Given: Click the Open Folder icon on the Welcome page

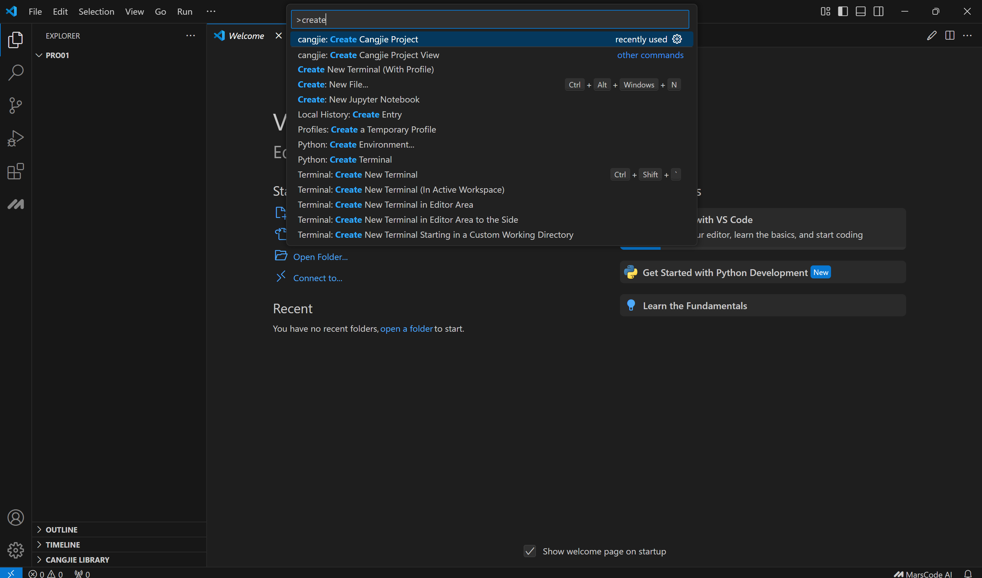Looking at the screenshot, I should (x=281, y=256).
